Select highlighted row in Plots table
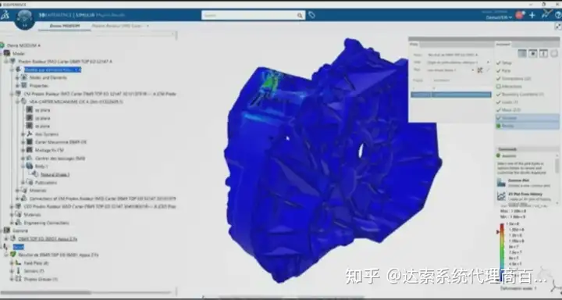The width and height of the screenshot is (562, 300). click(451, 95)
